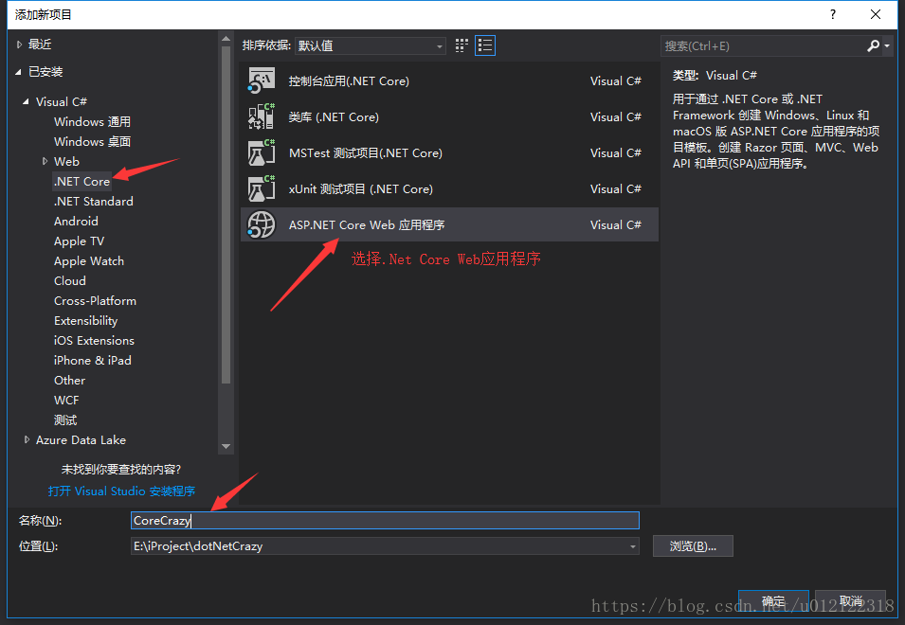Open the help question mark button

pos(832,14)
